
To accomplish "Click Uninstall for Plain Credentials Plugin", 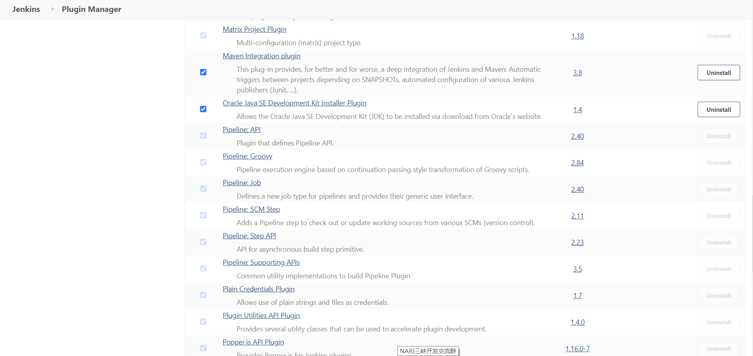I will coord(718,295).
